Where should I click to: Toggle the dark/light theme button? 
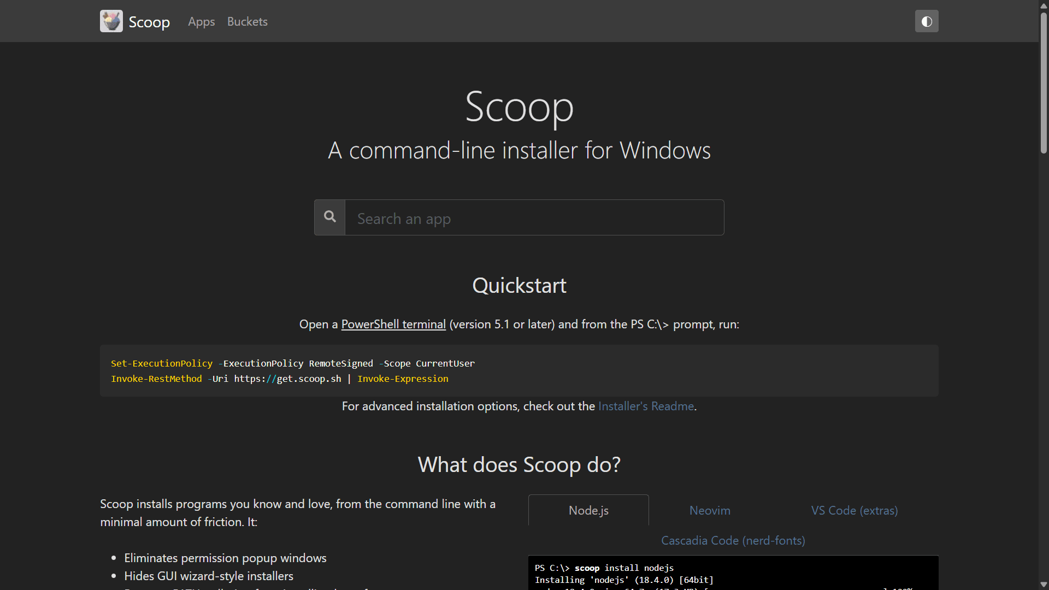(927, 21)
